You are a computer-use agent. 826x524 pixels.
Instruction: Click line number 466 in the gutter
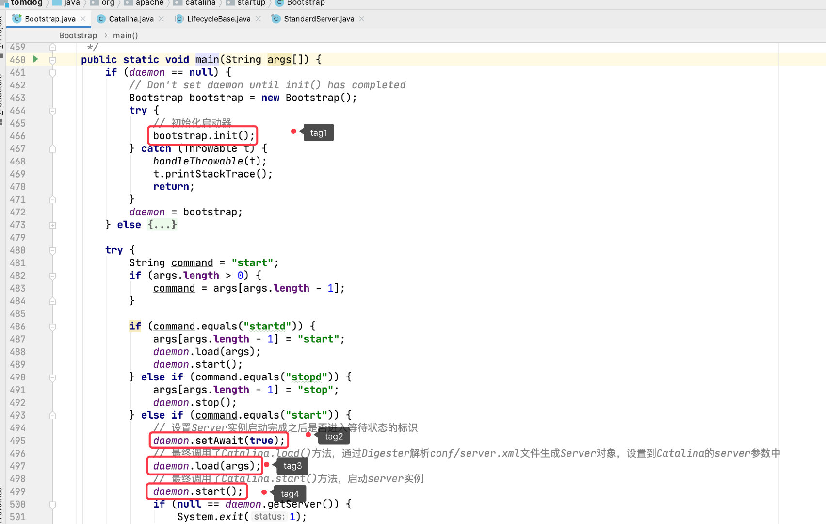tap(17, 136)
